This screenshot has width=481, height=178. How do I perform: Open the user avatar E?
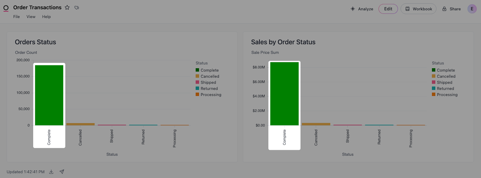(472, 9)
